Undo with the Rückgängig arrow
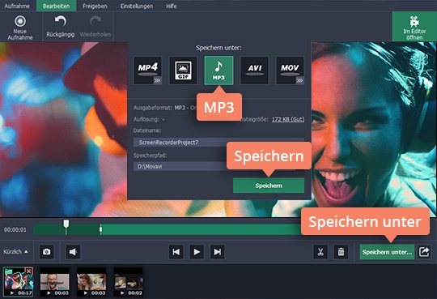Image resolution: width=437 pixels, height=299 pixels. pyautogui.click(x=60, y=27)
